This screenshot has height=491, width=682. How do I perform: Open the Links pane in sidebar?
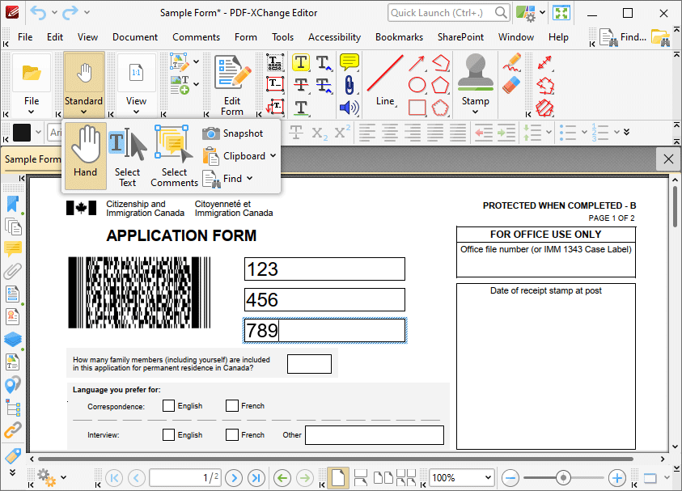coord(13,430)
